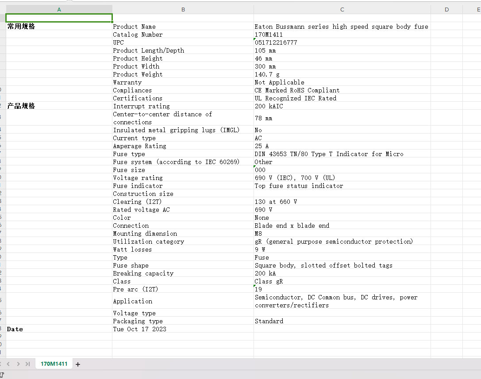Click the 'Application' label cell
The image size is (481, 379).
183,301
